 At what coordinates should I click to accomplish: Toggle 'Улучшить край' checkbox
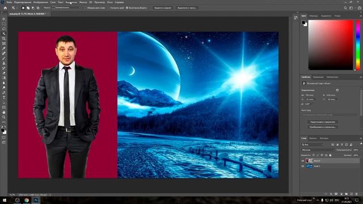click(x=108, y=8)
